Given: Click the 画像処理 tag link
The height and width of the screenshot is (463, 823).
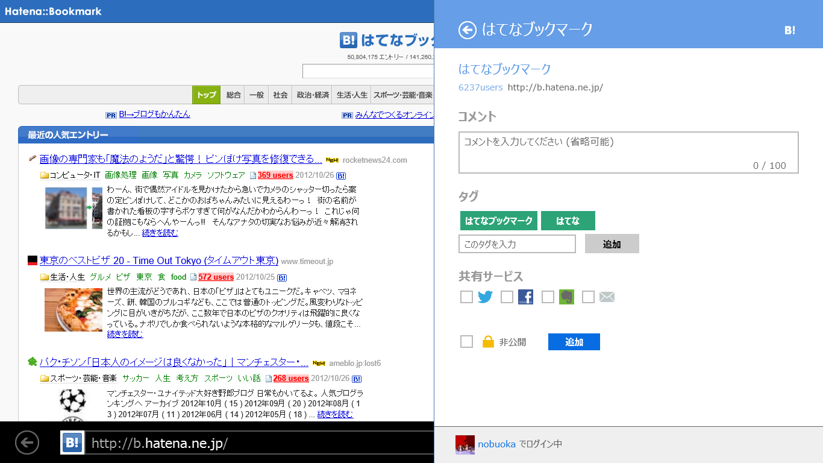Looking at the screenshot, I should click(120, 175).
